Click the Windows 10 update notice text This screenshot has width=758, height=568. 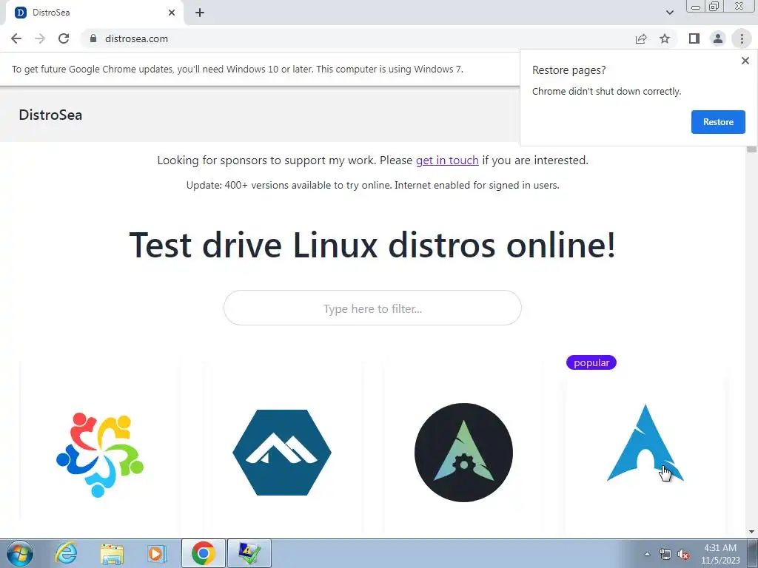click(x=238, y=69)
